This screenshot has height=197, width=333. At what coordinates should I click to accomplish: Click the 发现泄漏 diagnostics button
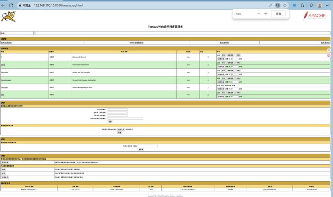[x=5, y=162]
